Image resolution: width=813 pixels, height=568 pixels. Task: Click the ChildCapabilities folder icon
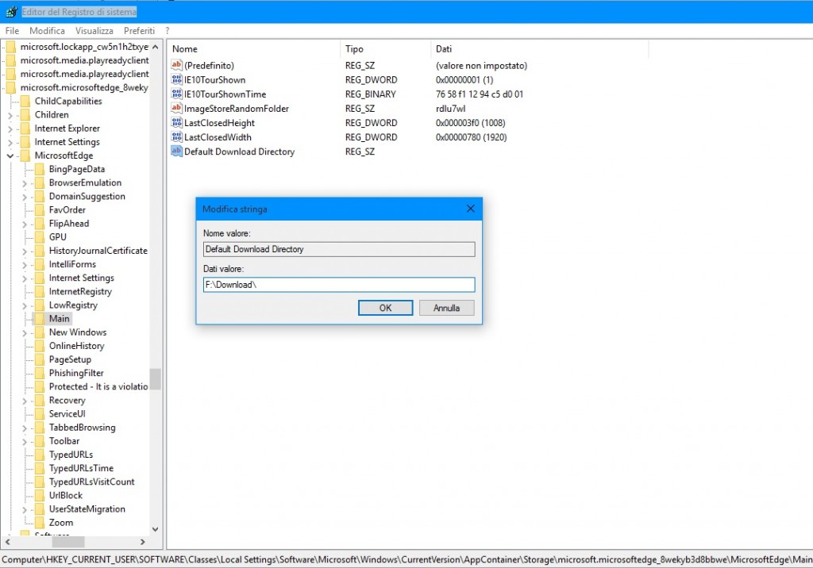pos(25,101)
